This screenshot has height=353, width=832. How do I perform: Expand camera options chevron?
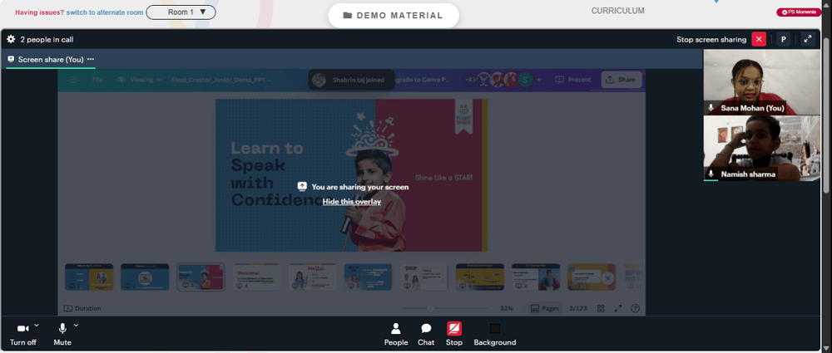pyautogui.click(x=37, y=325)
